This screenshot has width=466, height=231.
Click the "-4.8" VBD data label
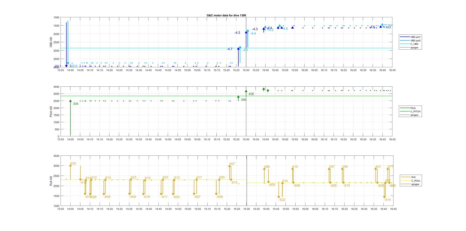click(x=372, y=27)
